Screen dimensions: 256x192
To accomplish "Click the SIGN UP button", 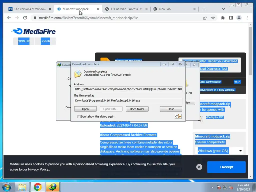I will pyautogui.click(x=24, y=41).
